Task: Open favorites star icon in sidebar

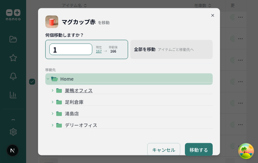Action: [13, 58]
